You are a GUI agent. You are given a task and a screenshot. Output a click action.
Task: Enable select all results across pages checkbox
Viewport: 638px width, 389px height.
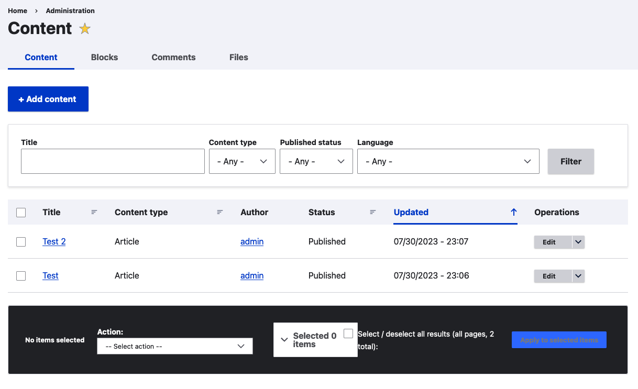pyautogui.click(x=348, y=332)
